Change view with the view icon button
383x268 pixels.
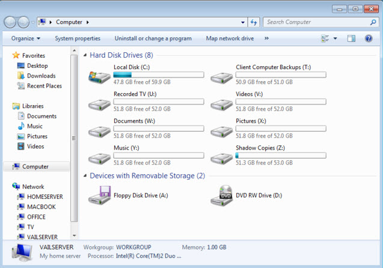325,38
